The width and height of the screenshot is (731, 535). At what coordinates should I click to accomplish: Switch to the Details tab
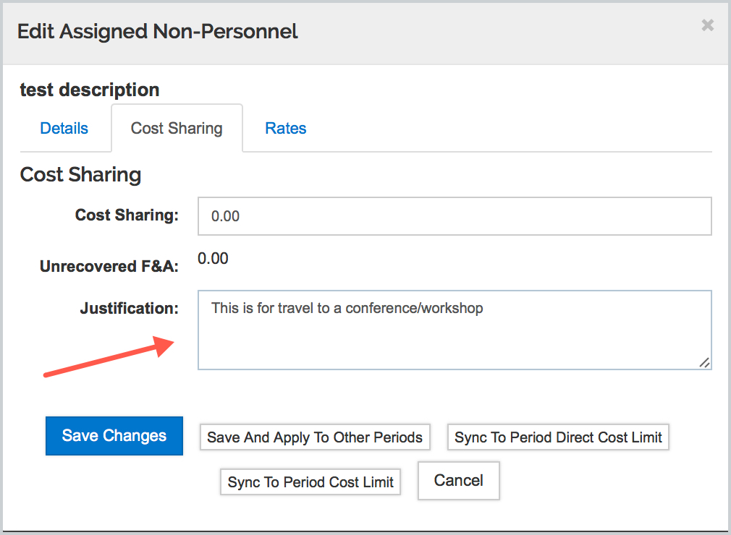tap(64, 128)
